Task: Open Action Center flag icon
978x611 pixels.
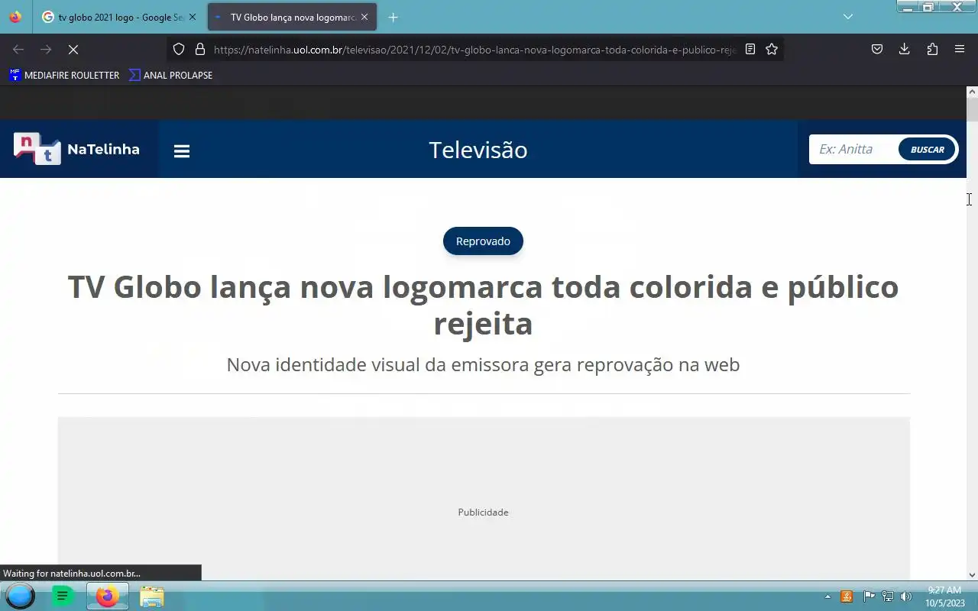Action: [x=869, y=596]
